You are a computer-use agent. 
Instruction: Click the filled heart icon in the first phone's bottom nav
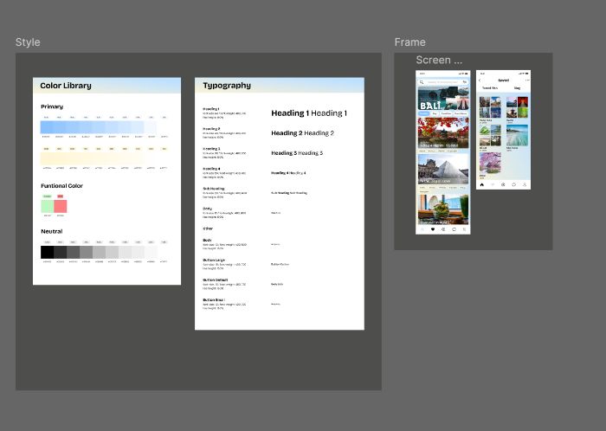pyautogui.click(x=433, y=229)
